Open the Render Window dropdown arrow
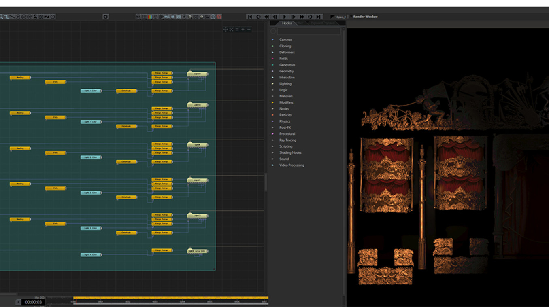 pyautogui.click(x=351, y=17)
